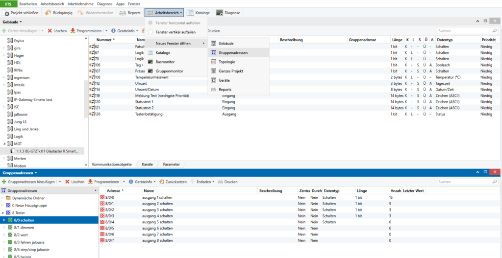Expand the MDT manufacturer tree node
Viewport: 502px width, 258px height.
point(4,144)
